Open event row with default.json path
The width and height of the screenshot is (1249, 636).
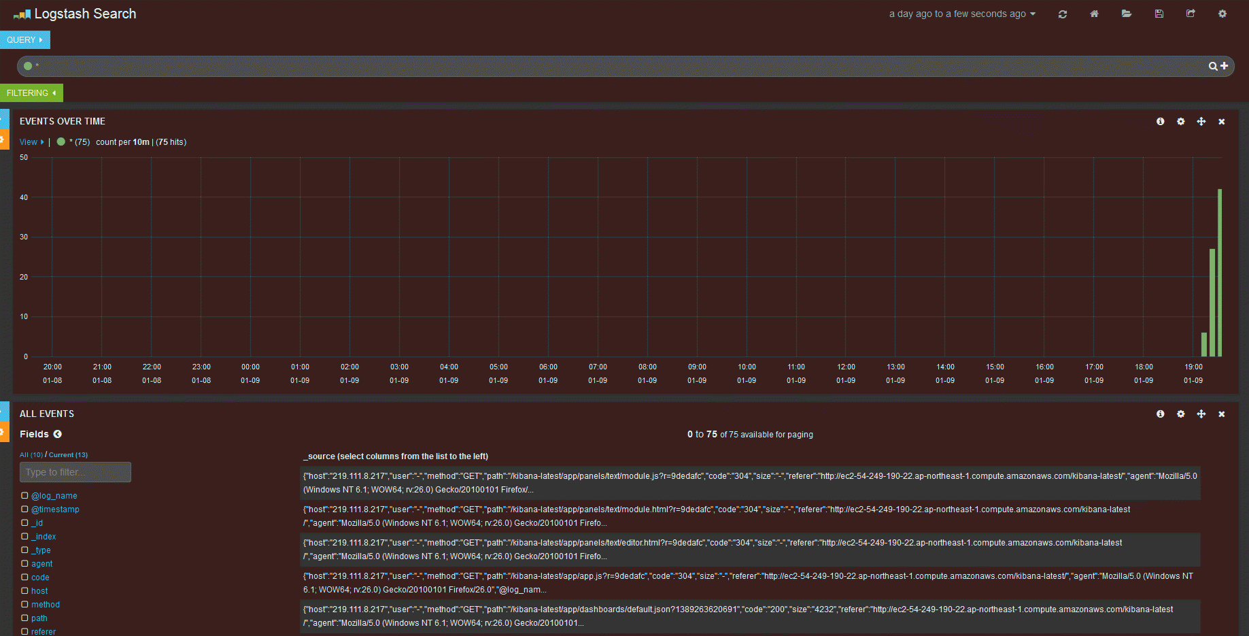(750, 616)
